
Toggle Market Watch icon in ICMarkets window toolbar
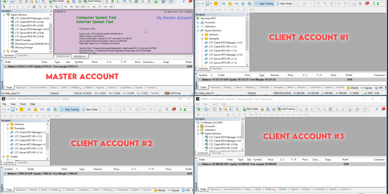pyautogui.click(x=215, y=109)
